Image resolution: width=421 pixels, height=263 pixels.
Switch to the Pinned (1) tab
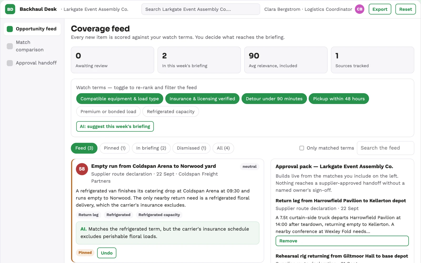tap(115, 148)
